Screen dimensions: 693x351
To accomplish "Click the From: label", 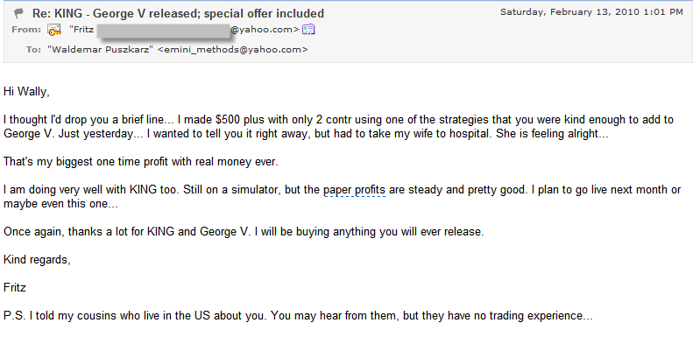I will (x=26, y=30).
